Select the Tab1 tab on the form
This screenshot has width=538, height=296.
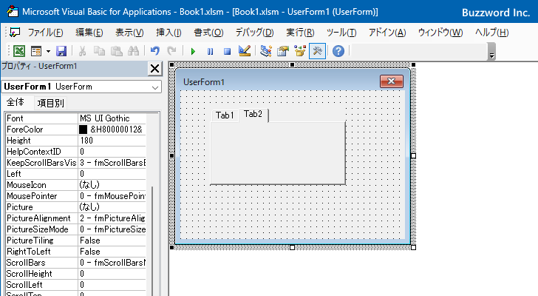coord(225,115)
